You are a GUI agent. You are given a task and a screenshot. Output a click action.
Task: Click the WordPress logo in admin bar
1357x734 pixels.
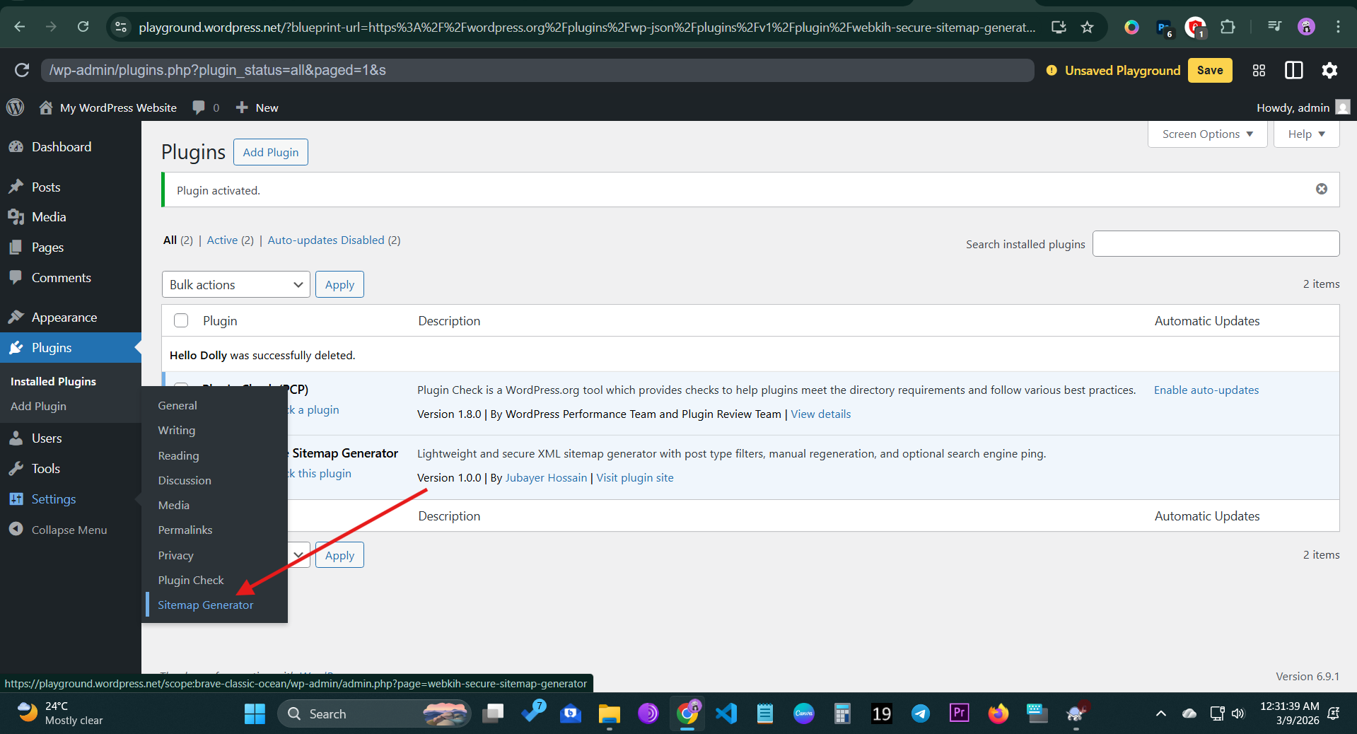pyautogui.click(x=15, y=107)
